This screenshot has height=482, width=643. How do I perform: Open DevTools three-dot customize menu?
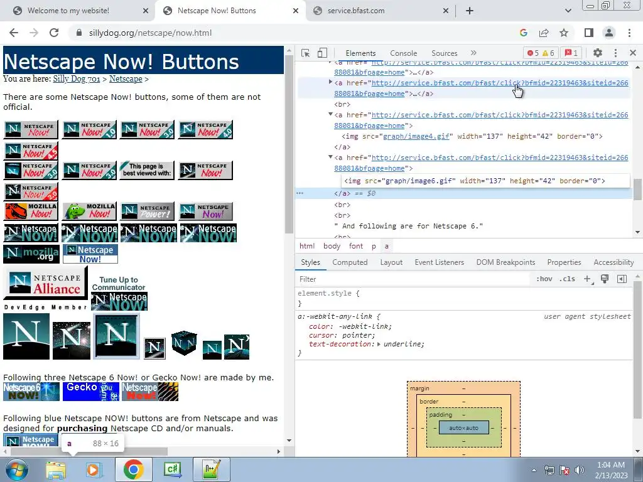(615, 53)
